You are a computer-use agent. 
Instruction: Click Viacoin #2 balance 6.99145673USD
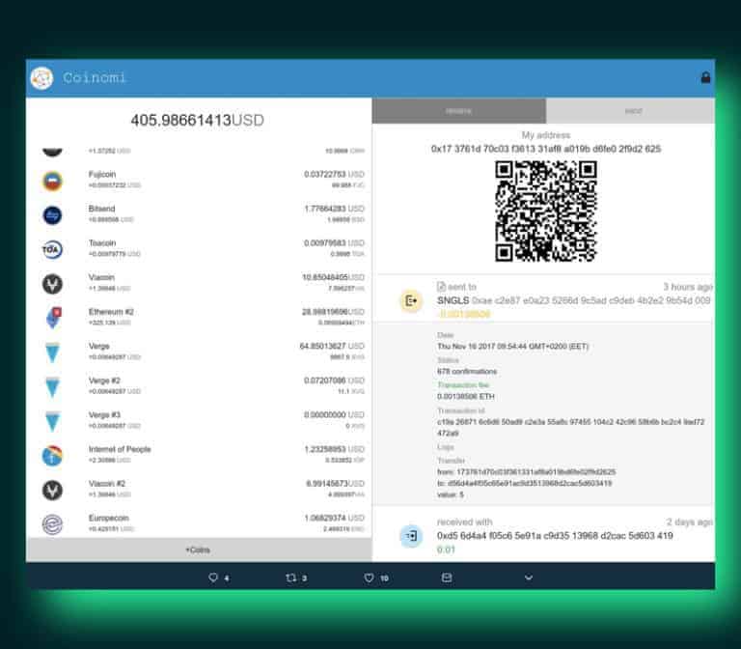point(335,484)
